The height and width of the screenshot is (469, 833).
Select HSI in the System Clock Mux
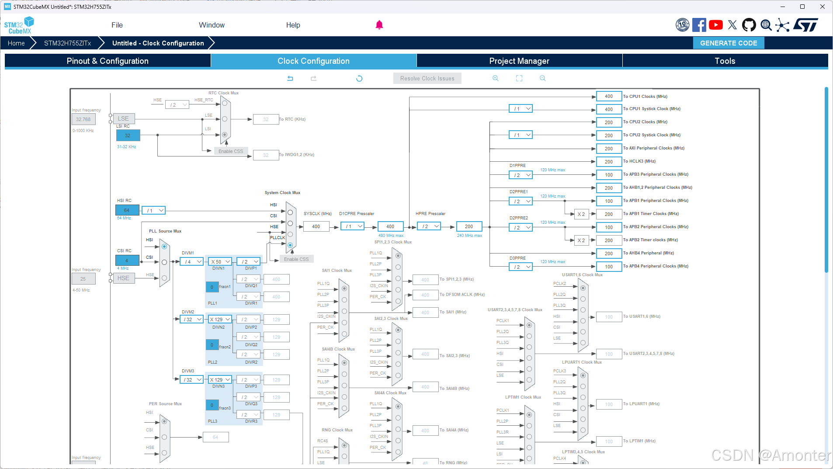(290, 212)
